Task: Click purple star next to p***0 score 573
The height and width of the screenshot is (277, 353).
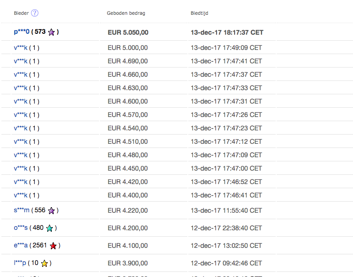Action: 51,32
